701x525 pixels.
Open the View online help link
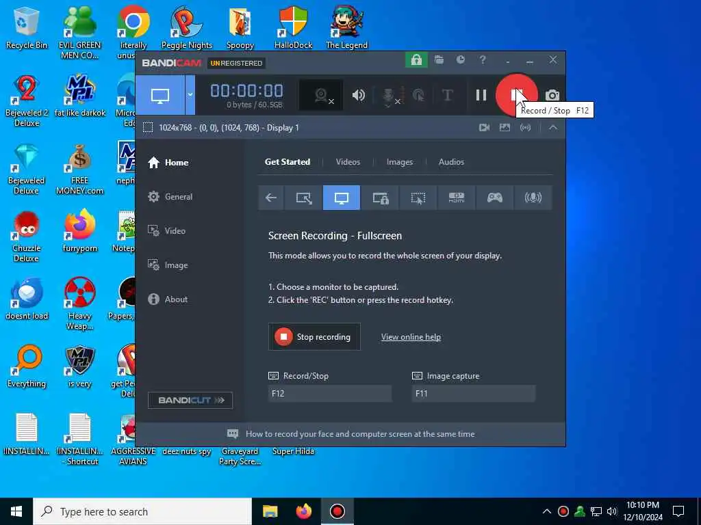(x=411, y=337)
